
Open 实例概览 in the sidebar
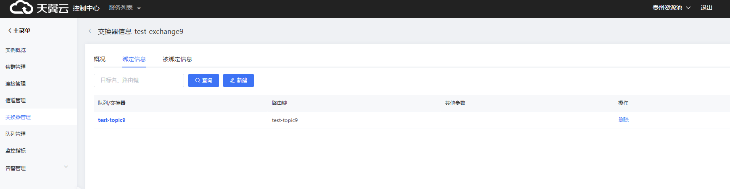(16, 50)
